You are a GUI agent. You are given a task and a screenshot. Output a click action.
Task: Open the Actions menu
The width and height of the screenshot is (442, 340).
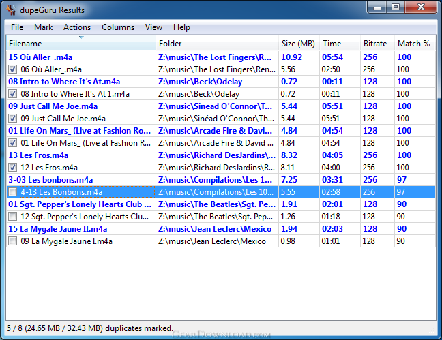[77, 27]
